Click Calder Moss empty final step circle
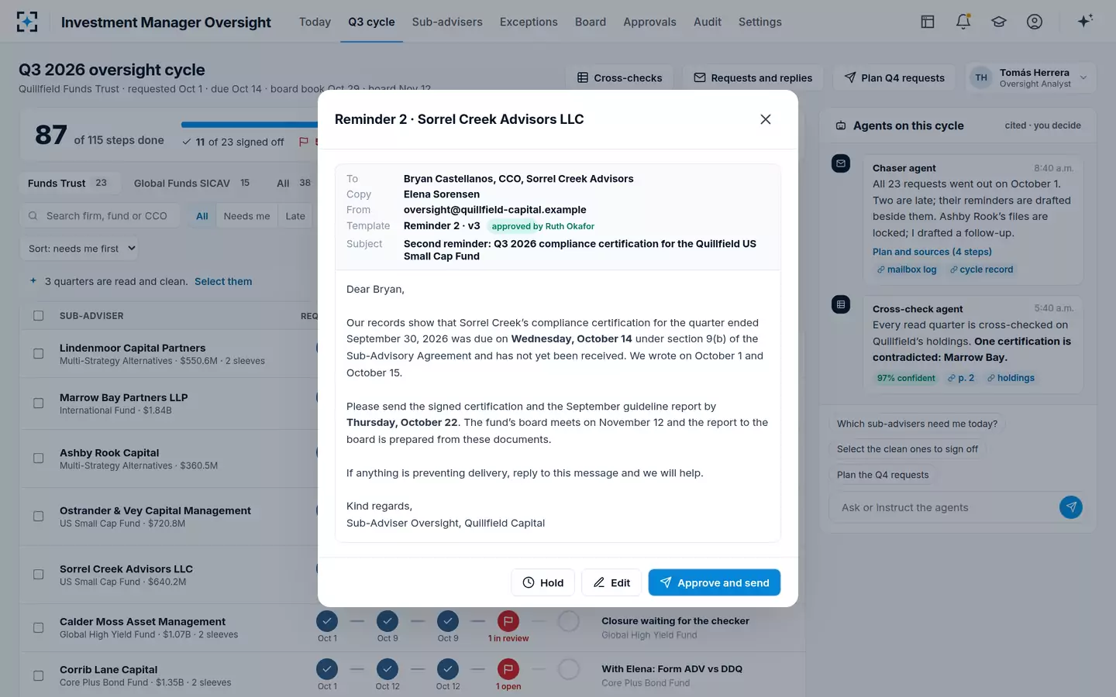 coord(569,621)
